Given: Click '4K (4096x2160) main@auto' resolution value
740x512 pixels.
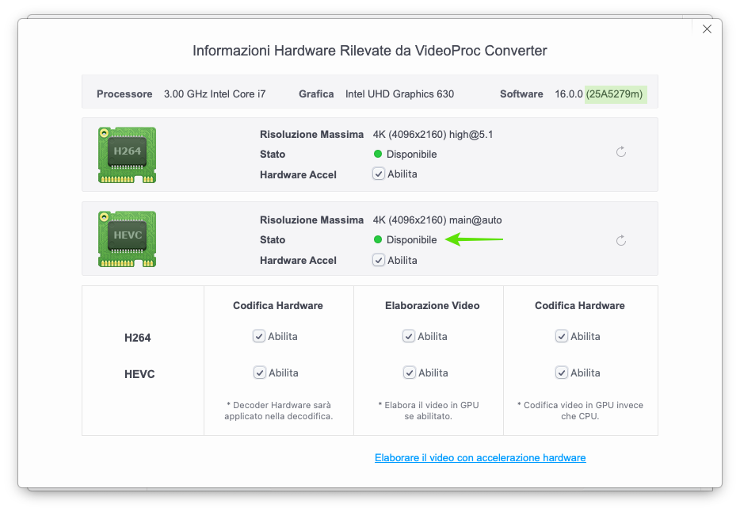Looking at the screenshot, I should pyautogui.click(x=437, y=220).
